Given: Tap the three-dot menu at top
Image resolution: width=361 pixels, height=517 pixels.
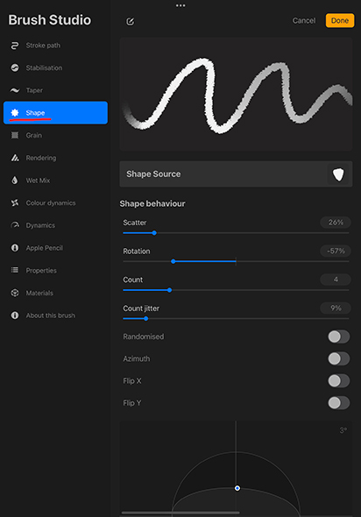Looking at the screenshot, I should click(x=180, y=5).
